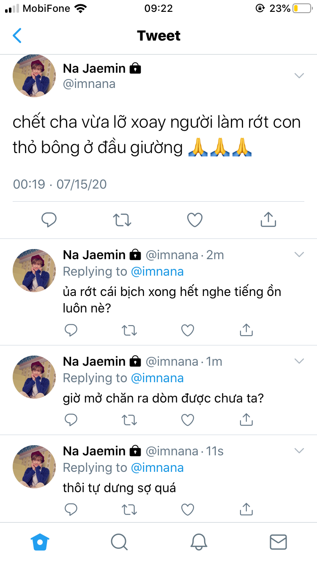Open @imnana mention link in 1m reply

click(157, 378)
